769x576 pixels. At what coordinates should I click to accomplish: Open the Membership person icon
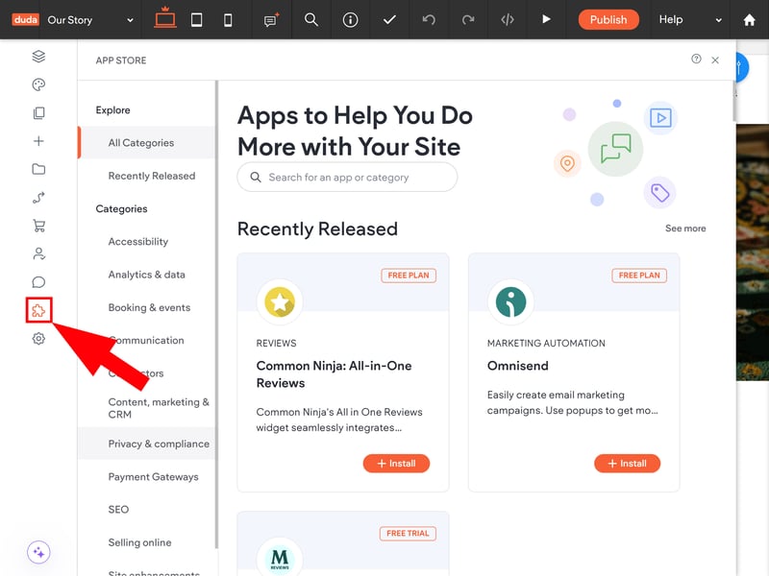pos(38,253)
